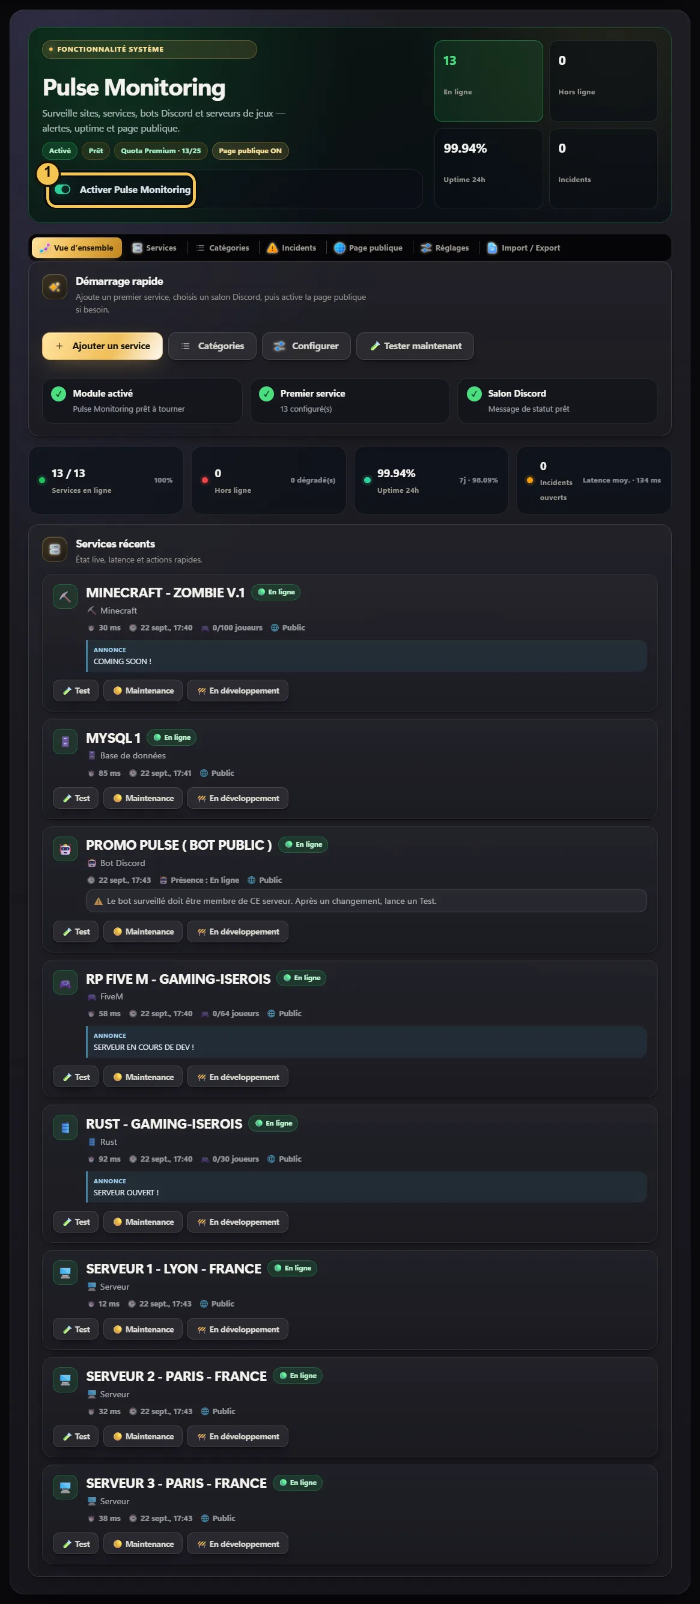Image resolution: width=700 pixels, height=1604 pixels.
Task: Toggle the Activer Pulse Monitoring switch
Action: [62, 189]
